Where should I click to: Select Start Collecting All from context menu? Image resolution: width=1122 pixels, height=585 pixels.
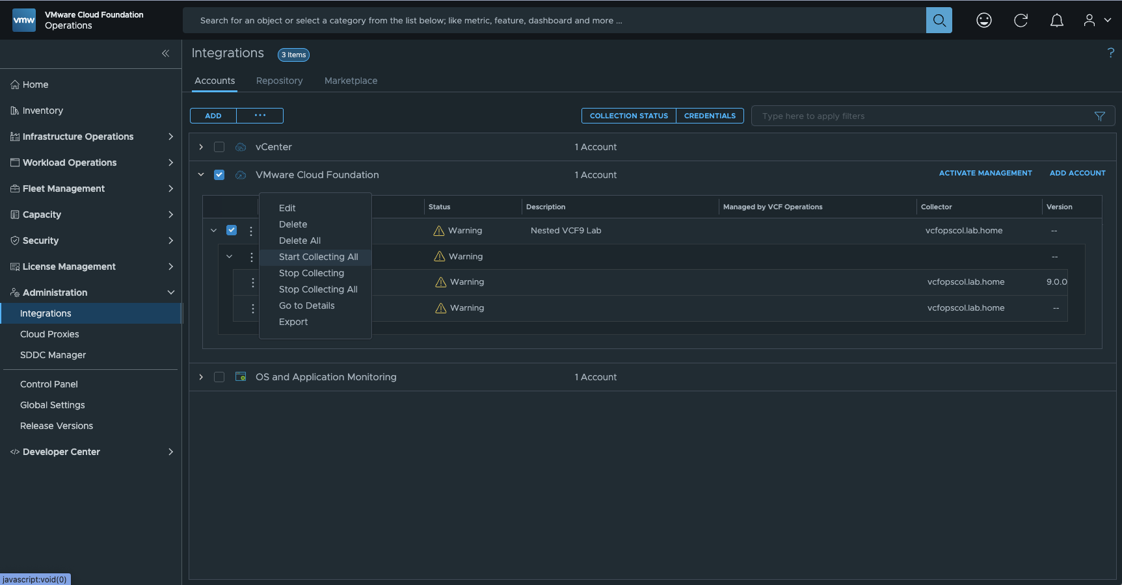point(318,257)
